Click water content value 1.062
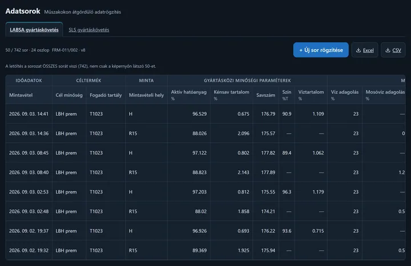The width and height of the screenshot is (411, 266). [318, 153]
